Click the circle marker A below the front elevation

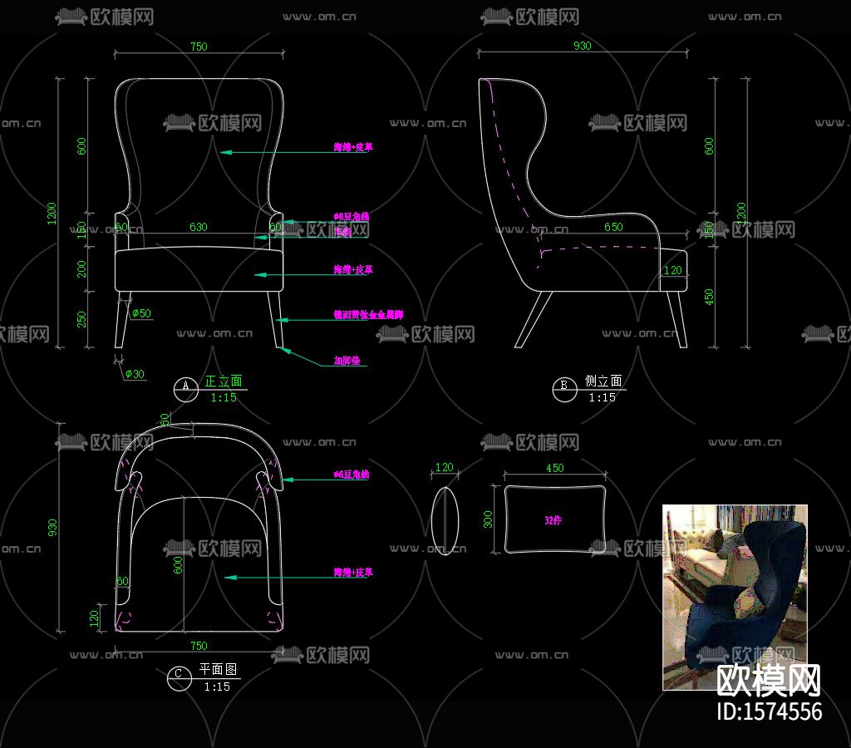(186, 387)
